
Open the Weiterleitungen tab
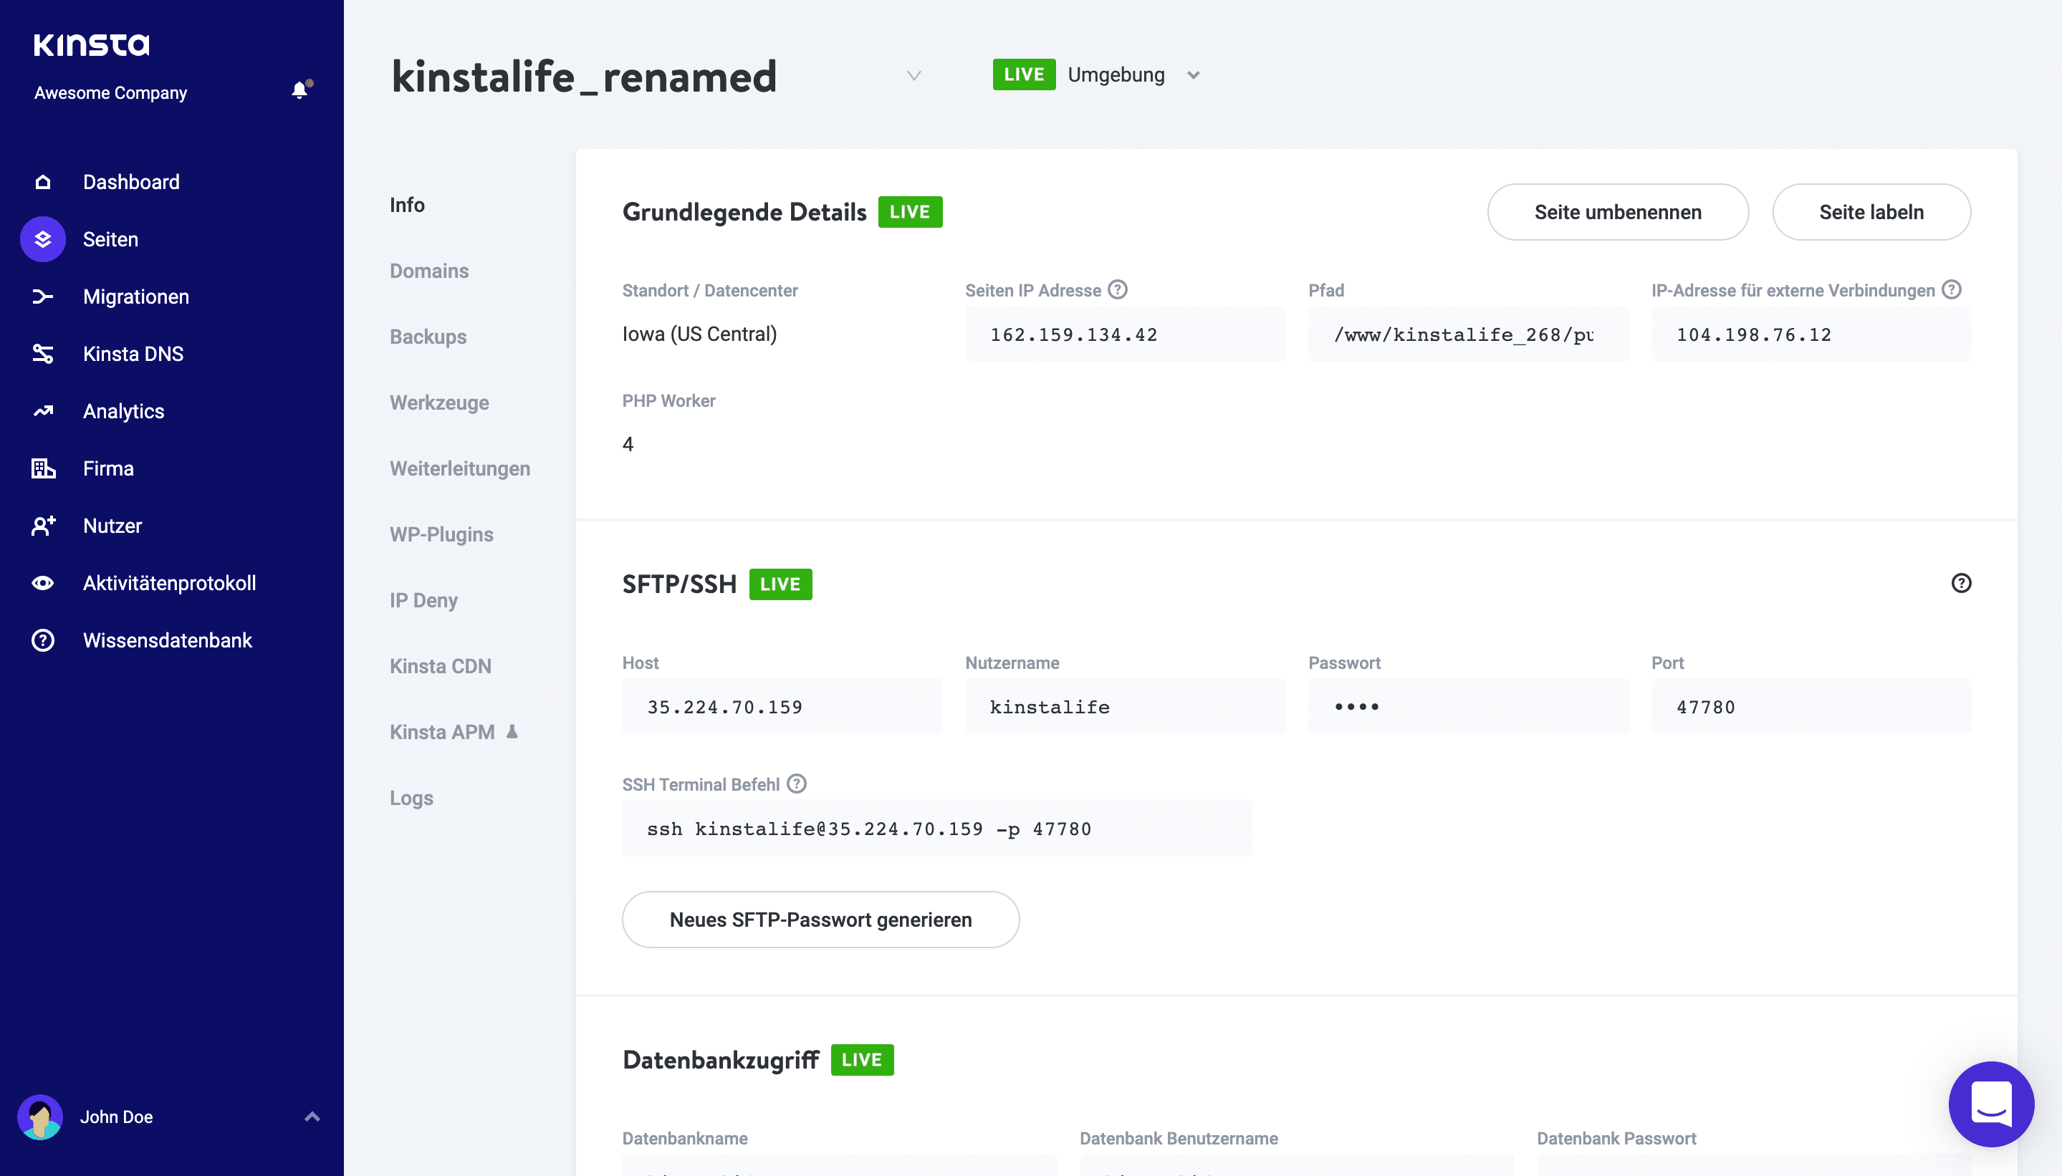460,468
